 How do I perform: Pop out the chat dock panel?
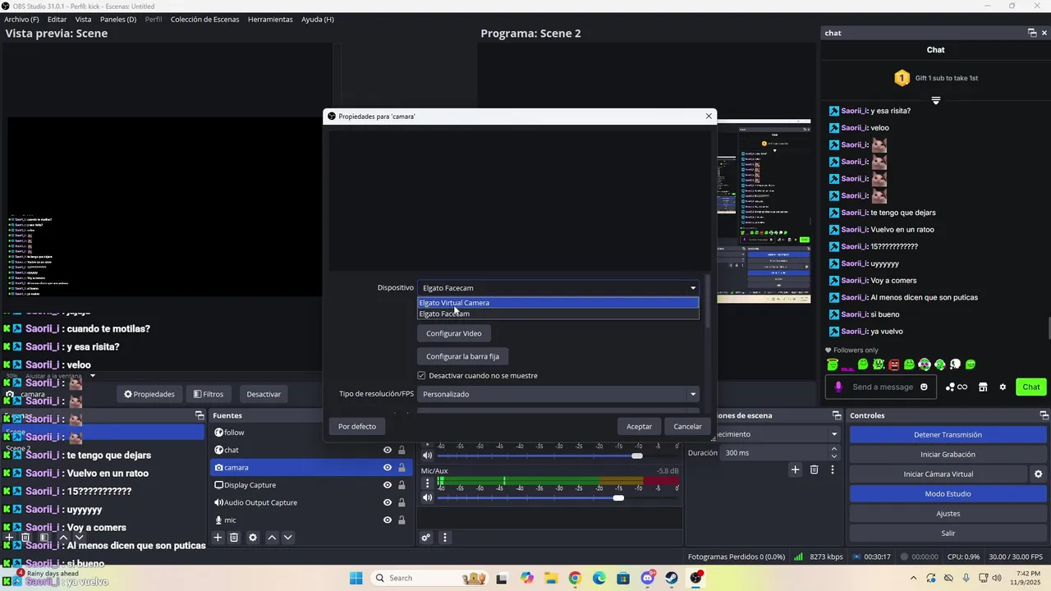1032,33
